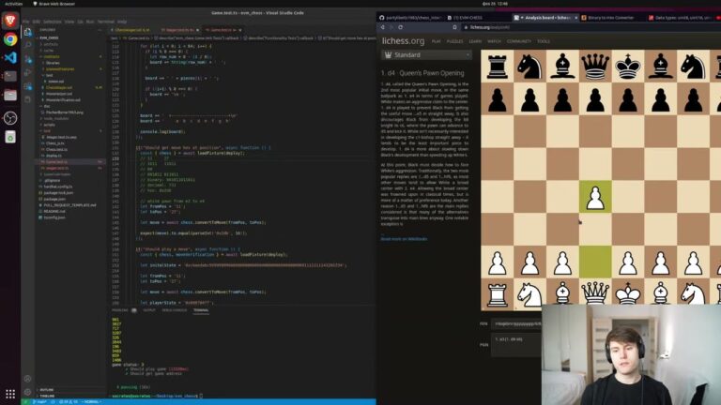721x405 pixels.
Task: Click browser Reload page button
Action: (401, 27)
